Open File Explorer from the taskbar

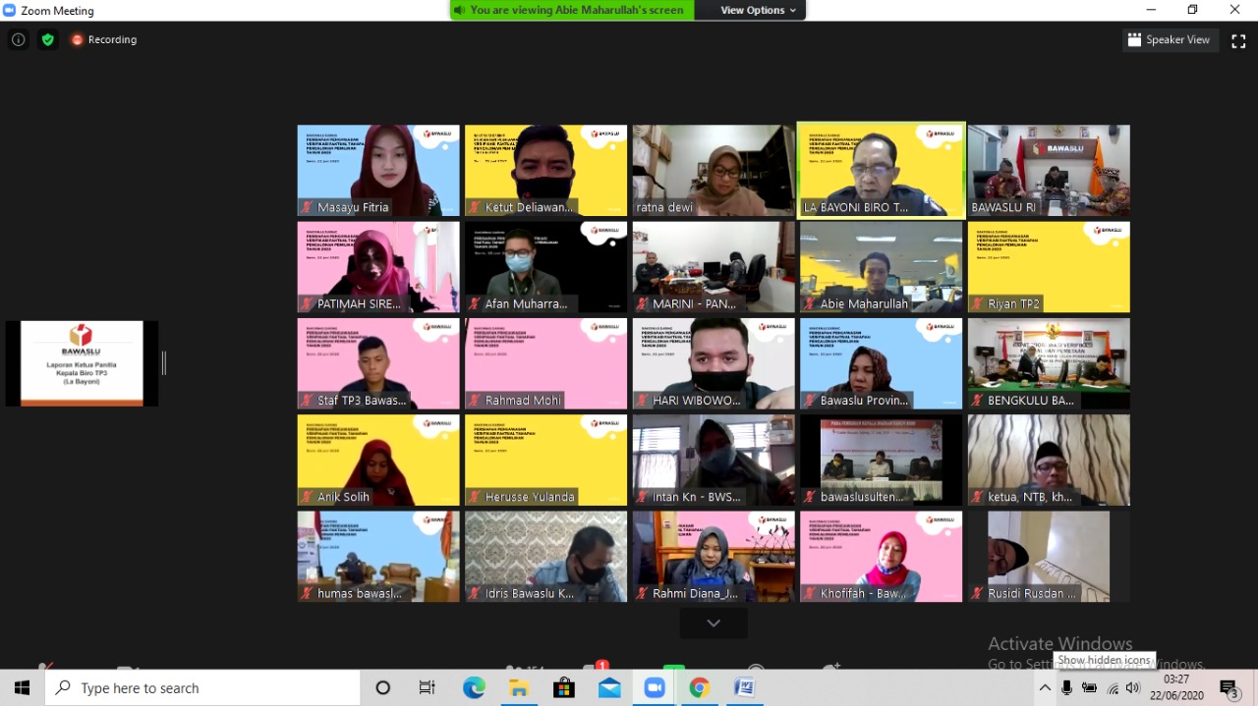[519, 688]
